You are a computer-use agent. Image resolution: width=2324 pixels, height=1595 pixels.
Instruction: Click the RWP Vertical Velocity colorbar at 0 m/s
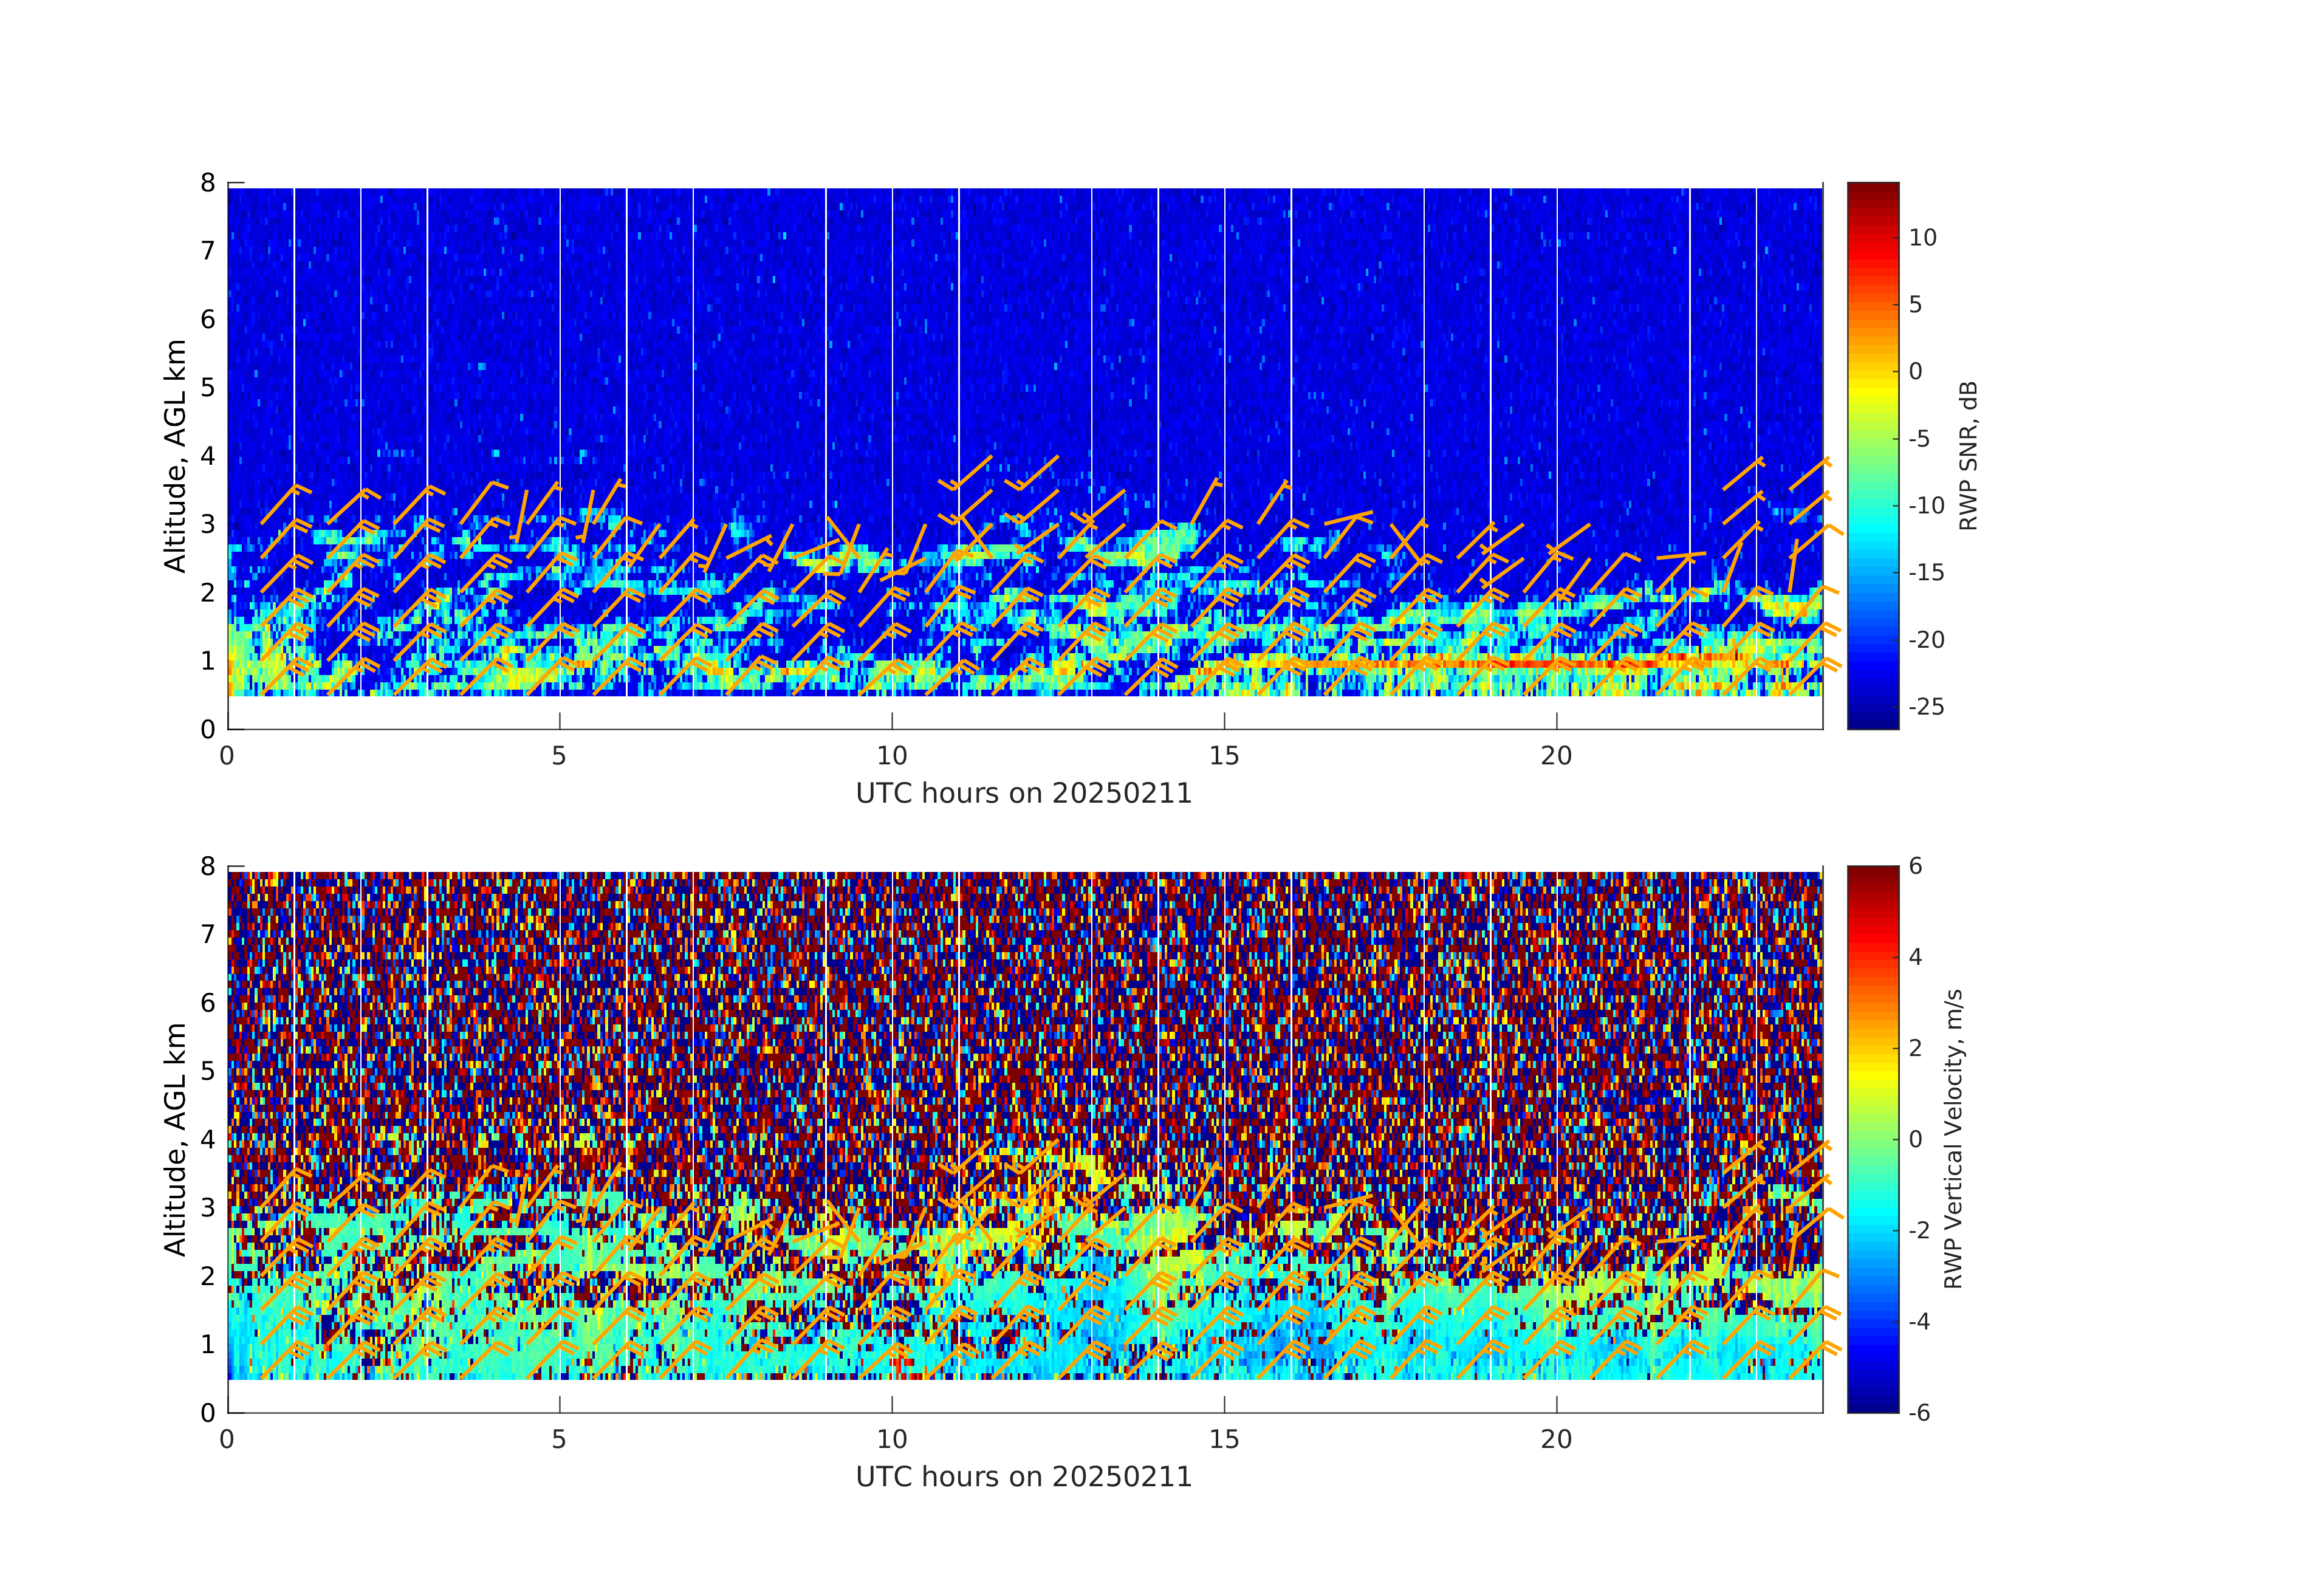coord(1872,1139)
